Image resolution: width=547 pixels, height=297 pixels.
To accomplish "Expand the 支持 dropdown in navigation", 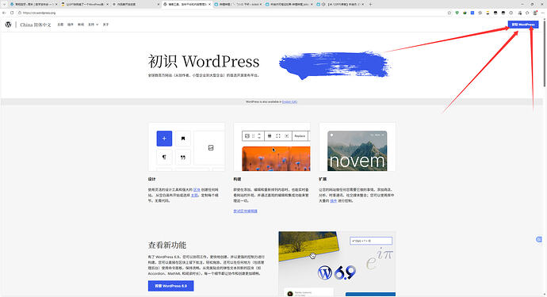I will click(93, 25).
